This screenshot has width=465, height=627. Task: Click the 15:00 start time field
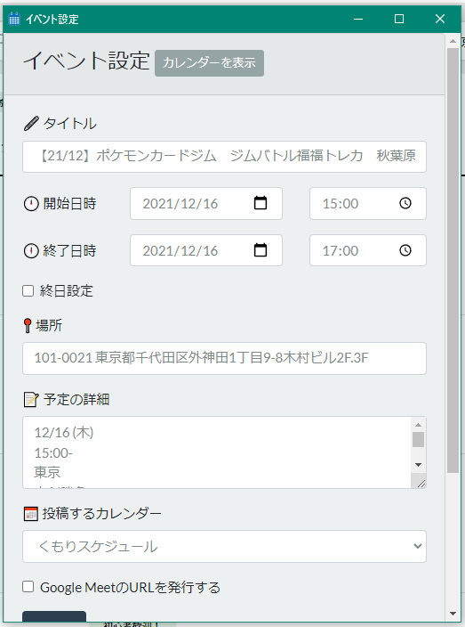tap(368, 204)
